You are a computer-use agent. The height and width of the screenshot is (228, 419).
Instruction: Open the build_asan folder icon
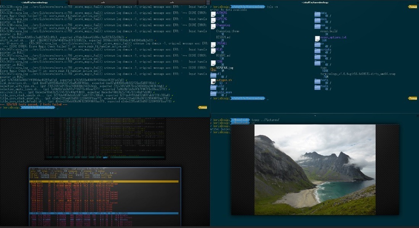click(213, 93)
